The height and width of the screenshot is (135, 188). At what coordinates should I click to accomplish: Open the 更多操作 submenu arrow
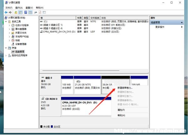pos(182,27)
